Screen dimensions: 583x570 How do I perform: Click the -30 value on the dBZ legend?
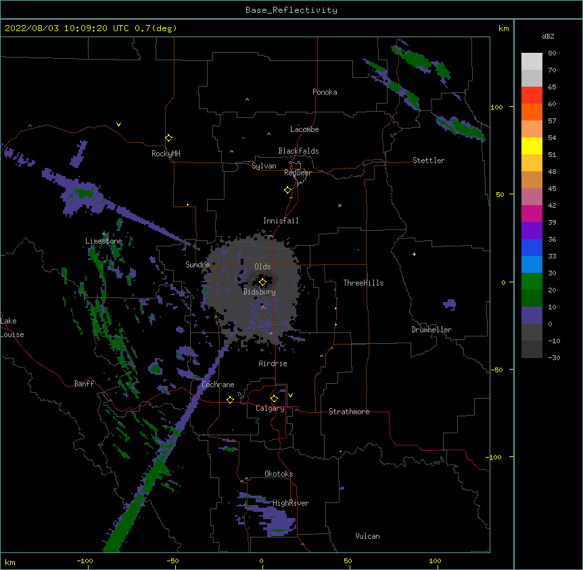(x=554, y=357)
